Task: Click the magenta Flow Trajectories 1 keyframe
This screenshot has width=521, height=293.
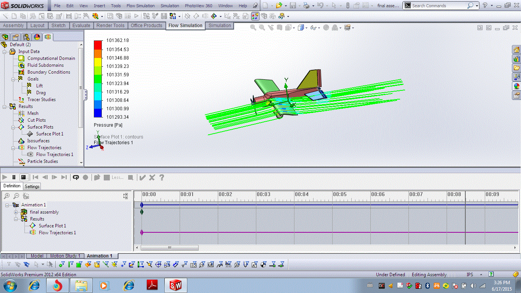Action: [x=142, y=232]
